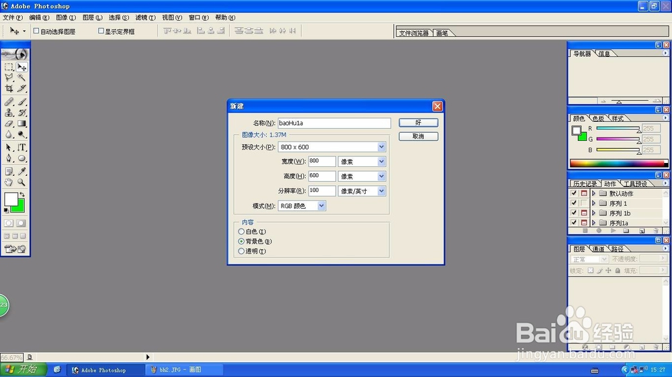Screen dimensions: 672x377
Task: Select the Brush tool
Action: click(x=22, y=102)
